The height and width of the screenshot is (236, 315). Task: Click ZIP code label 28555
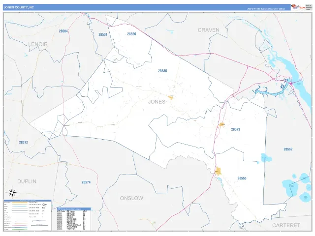(x=242, y=178)
